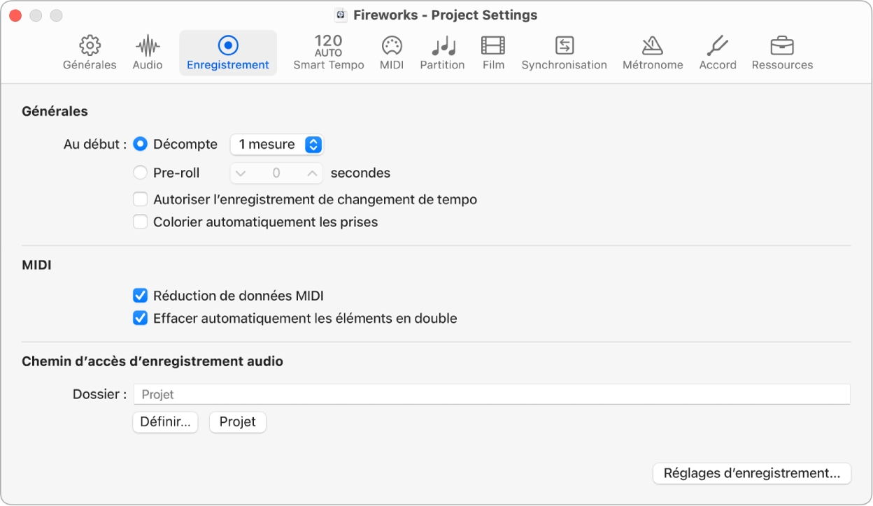Select the Enregistrement tab

coord(228,53)
